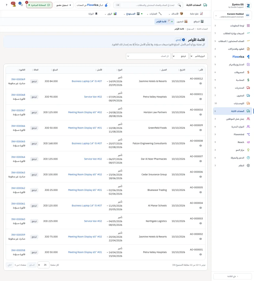Open اللوجستيات logistics icon in sidebar
The height and width of the screenshot is (281, 254).
[248, 103]
